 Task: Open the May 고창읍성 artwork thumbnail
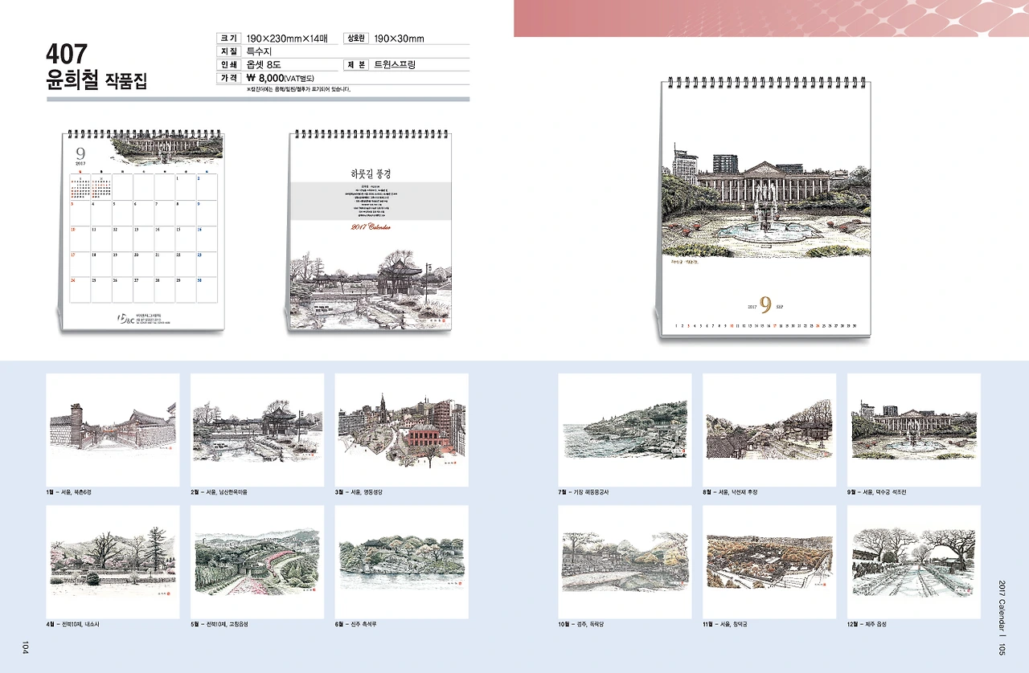coord(257,561)
